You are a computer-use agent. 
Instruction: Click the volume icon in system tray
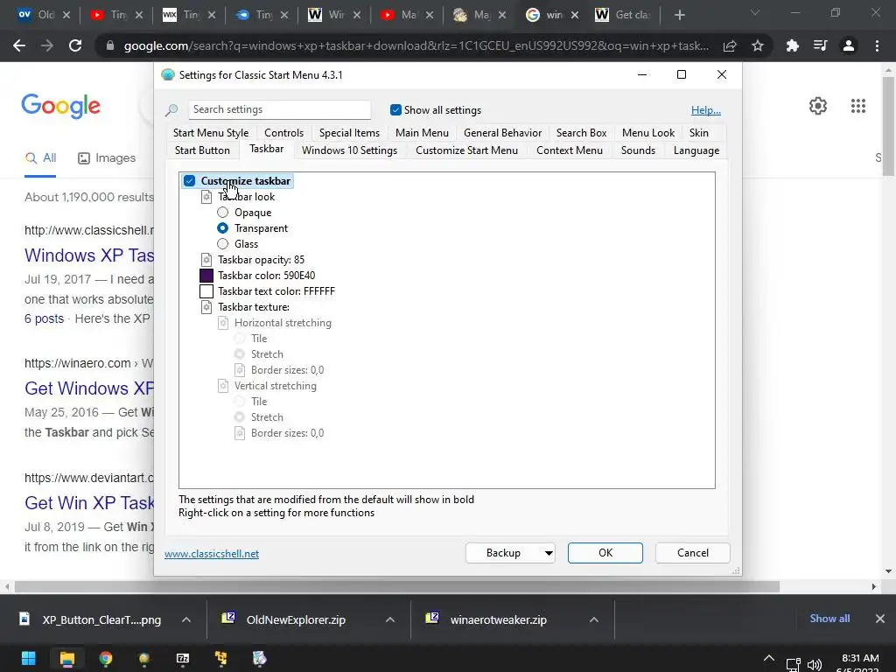click(815, 665)
